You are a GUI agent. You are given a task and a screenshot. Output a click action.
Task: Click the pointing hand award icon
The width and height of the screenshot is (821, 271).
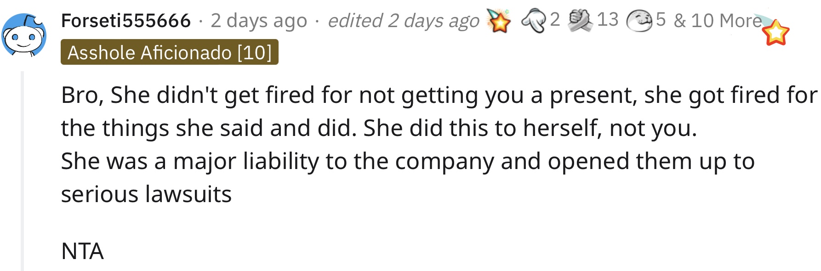534,21
